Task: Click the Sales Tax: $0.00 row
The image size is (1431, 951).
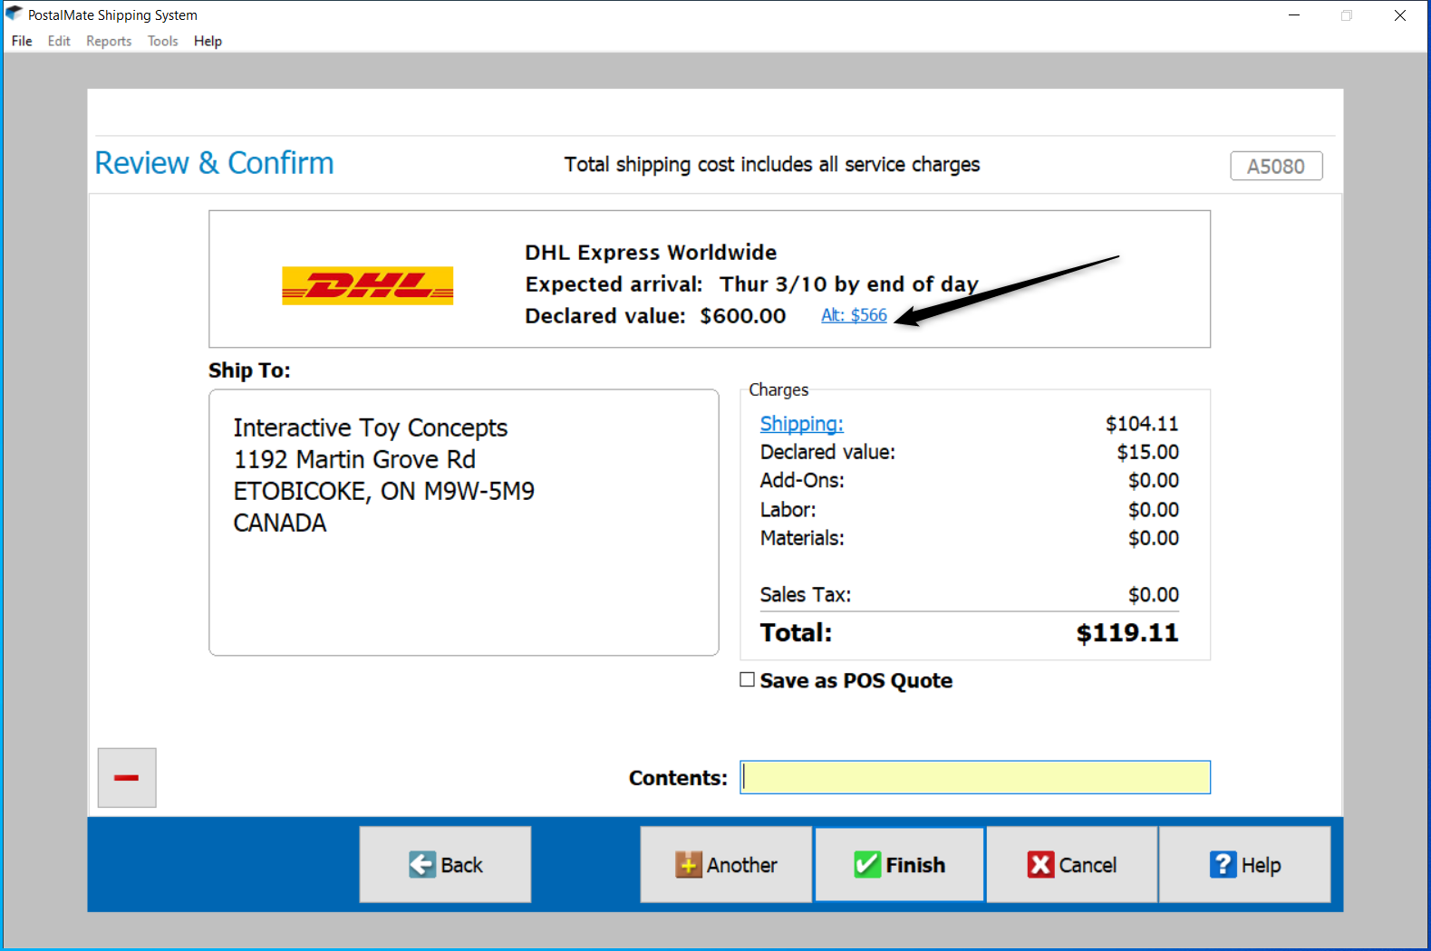Action: click(x=969, y=595)
